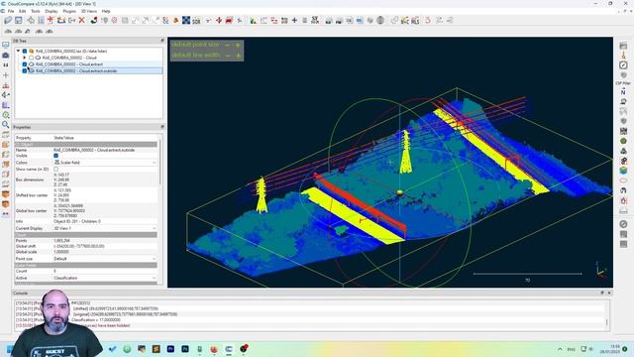This screenshot has height=357, width=634.
Task: Float the Properties panel via its button
Action: pyautogui.click(x=162, y=127)
